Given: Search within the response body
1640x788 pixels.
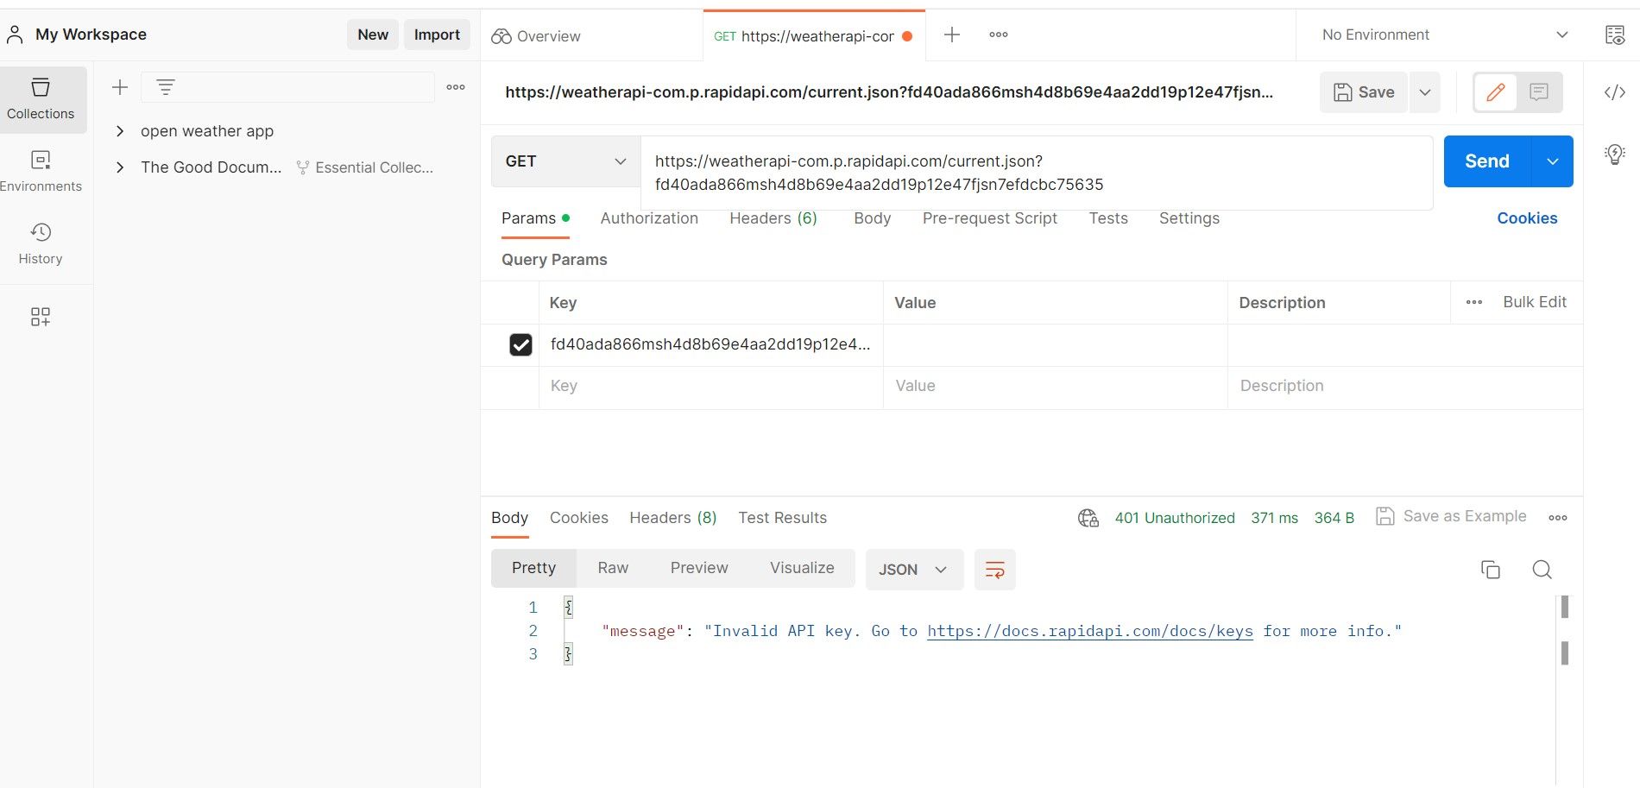Looking at the screenshot, I should (x=1542, y=570).
